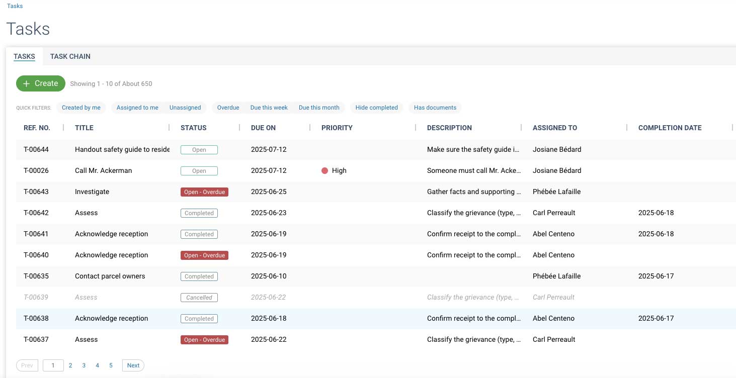
Task: Click Open - Overdue badge on T-00640
Action: tap(204, 255)
